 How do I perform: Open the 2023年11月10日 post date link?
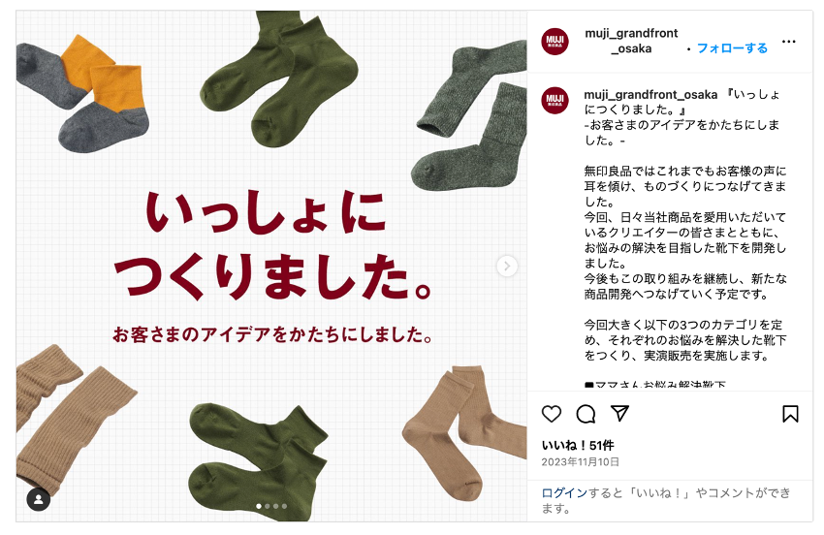[580, 462]
